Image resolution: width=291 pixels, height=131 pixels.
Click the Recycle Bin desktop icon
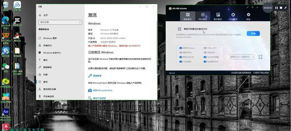(6, 6)
